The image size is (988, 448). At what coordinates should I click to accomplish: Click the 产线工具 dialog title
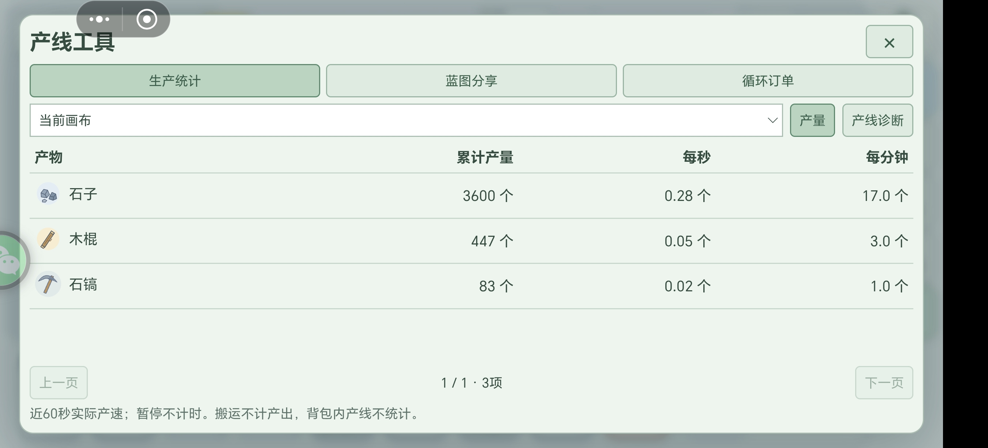coord(72,42)
